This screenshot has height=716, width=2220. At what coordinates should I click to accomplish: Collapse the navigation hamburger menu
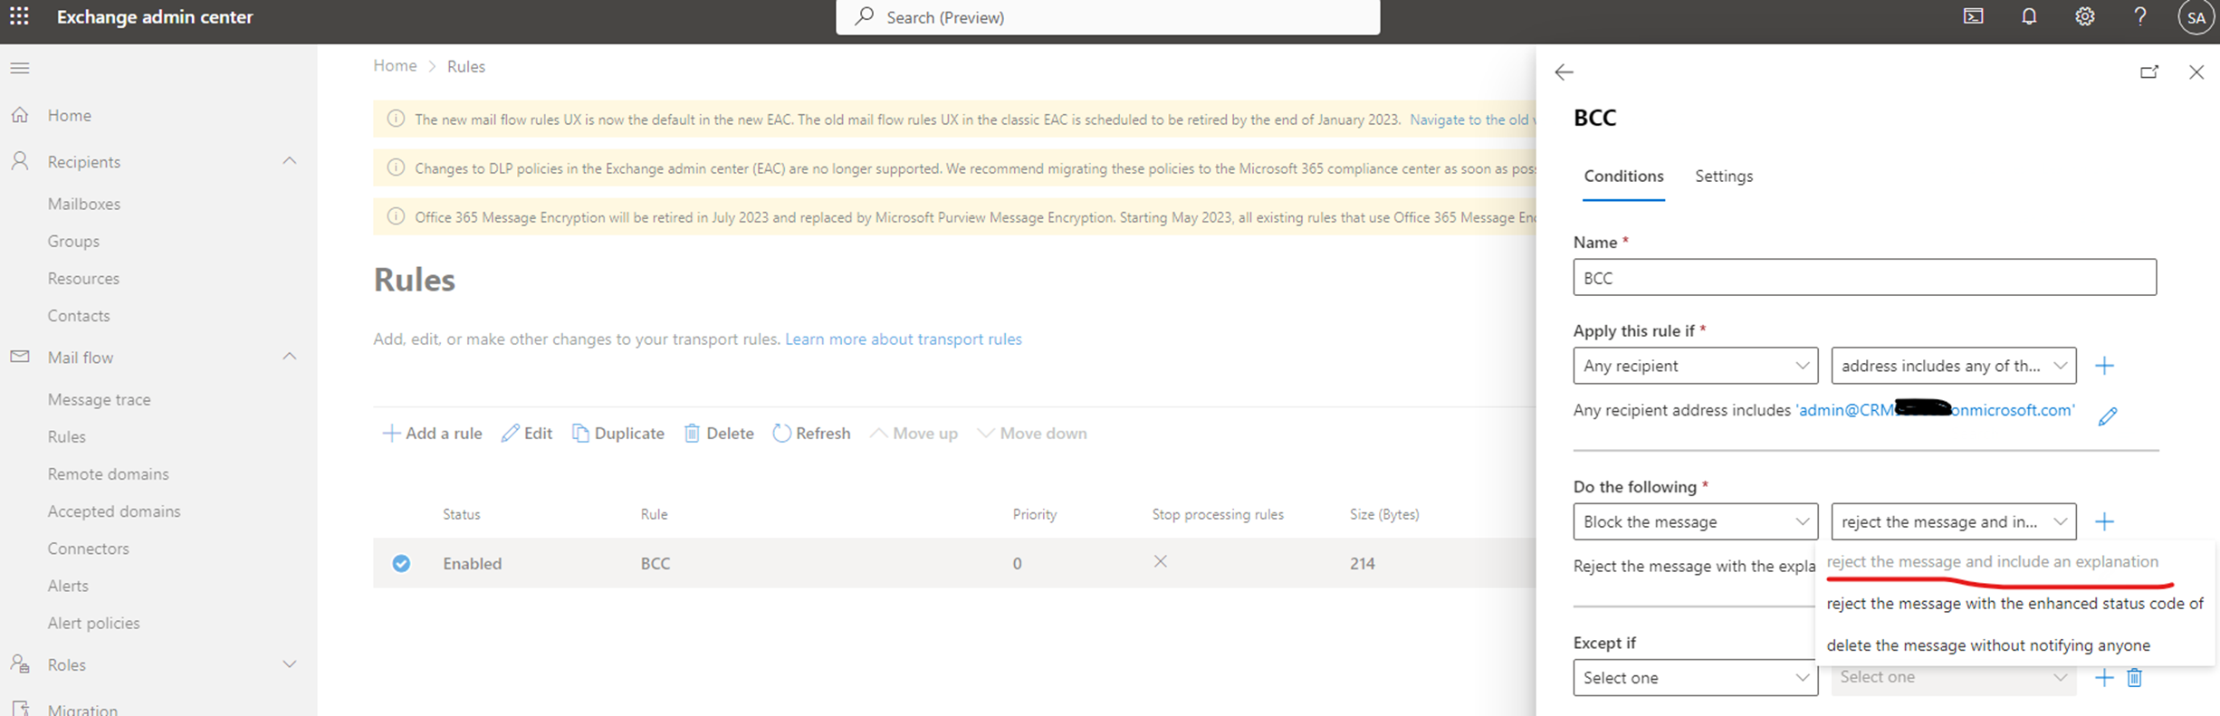tap(20, 68)
